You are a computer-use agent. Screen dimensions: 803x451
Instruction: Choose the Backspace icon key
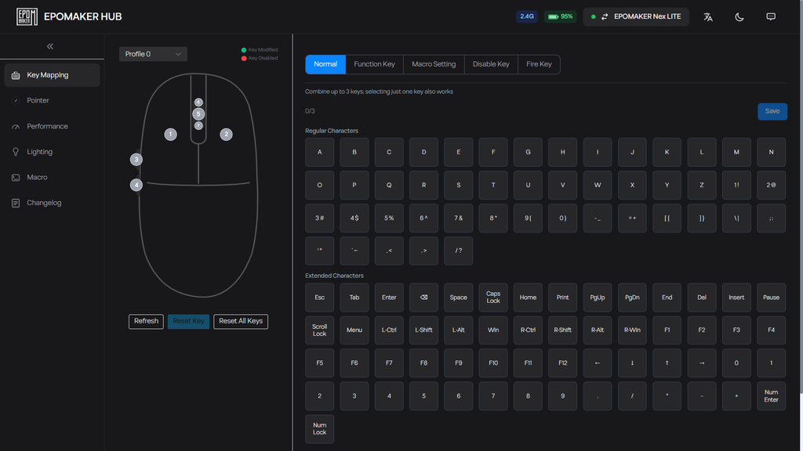point(423,298)
